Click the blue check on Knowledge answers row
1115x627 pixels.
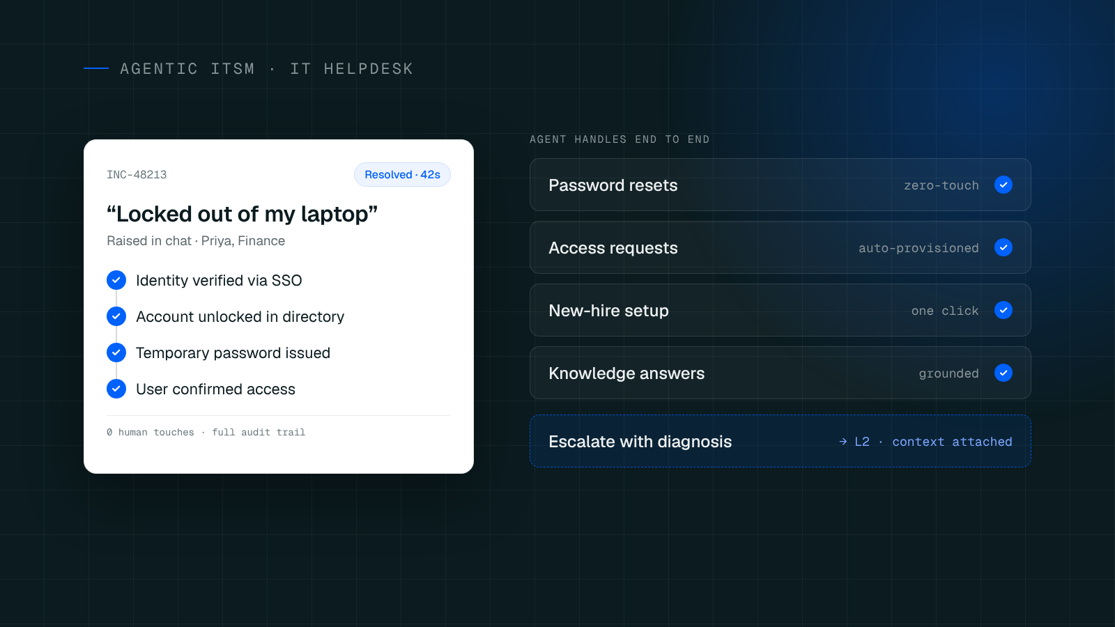pos(1003,373)
